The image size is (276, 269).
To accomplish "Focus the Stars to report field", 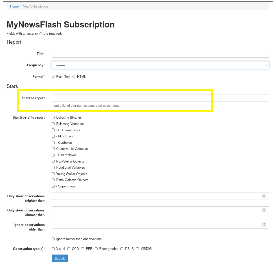I will [x=160, y=98].
